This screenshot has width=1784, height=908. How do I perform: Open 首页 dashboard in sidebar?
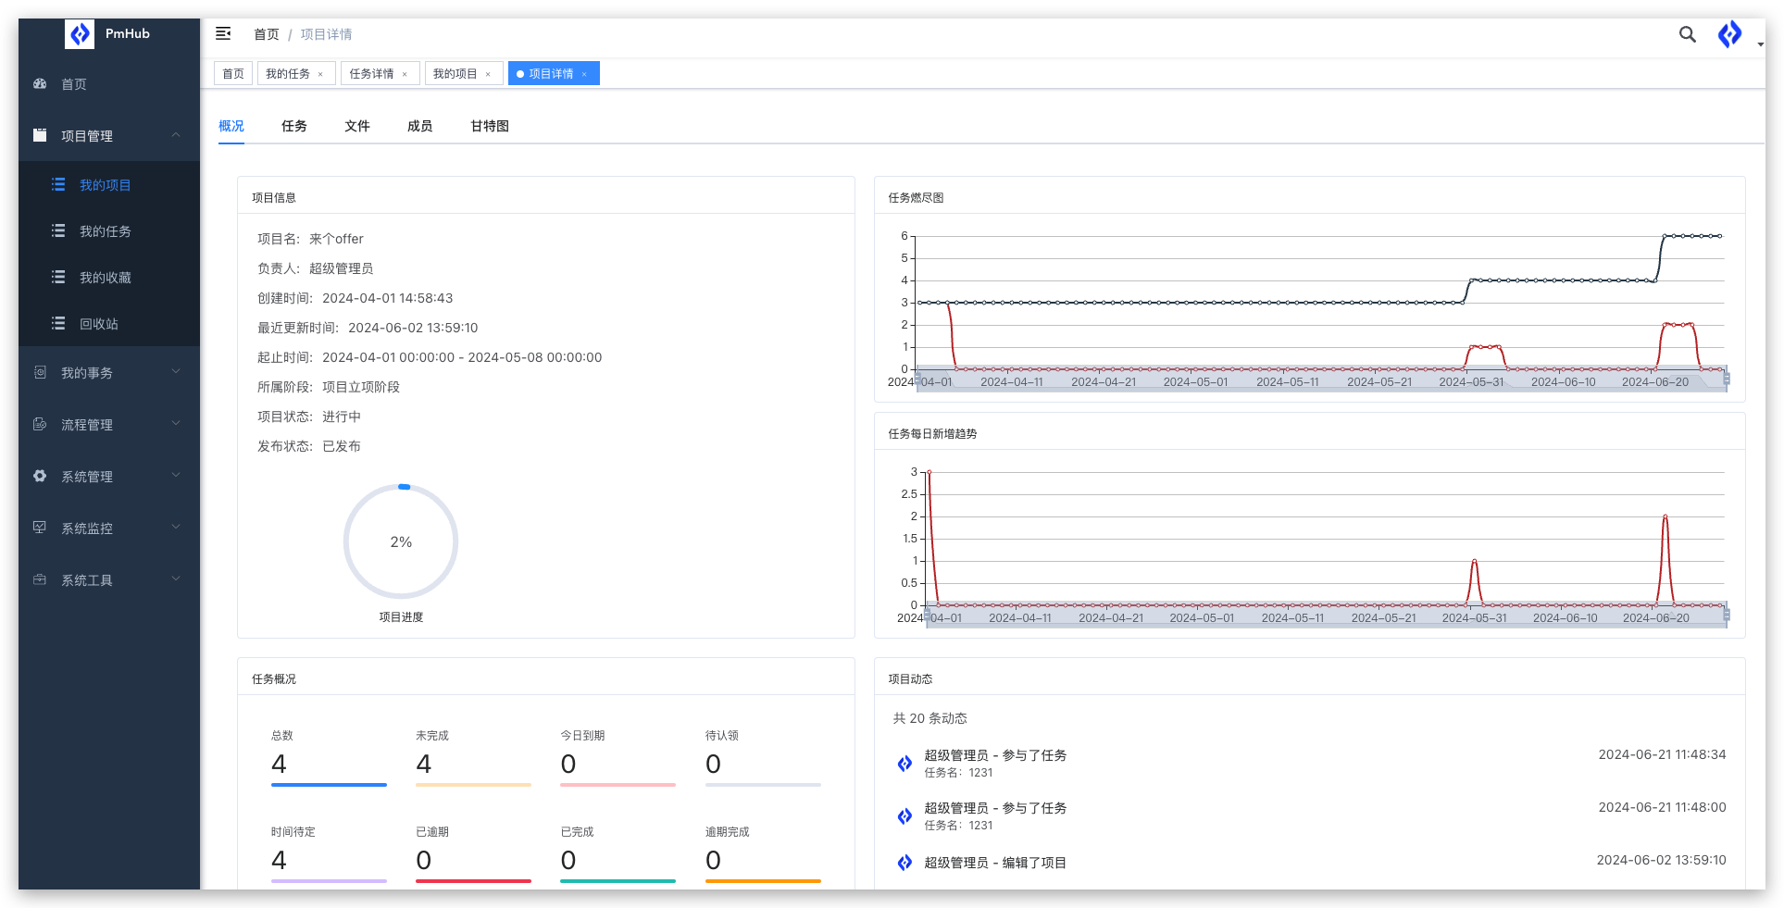coord(74,84)
